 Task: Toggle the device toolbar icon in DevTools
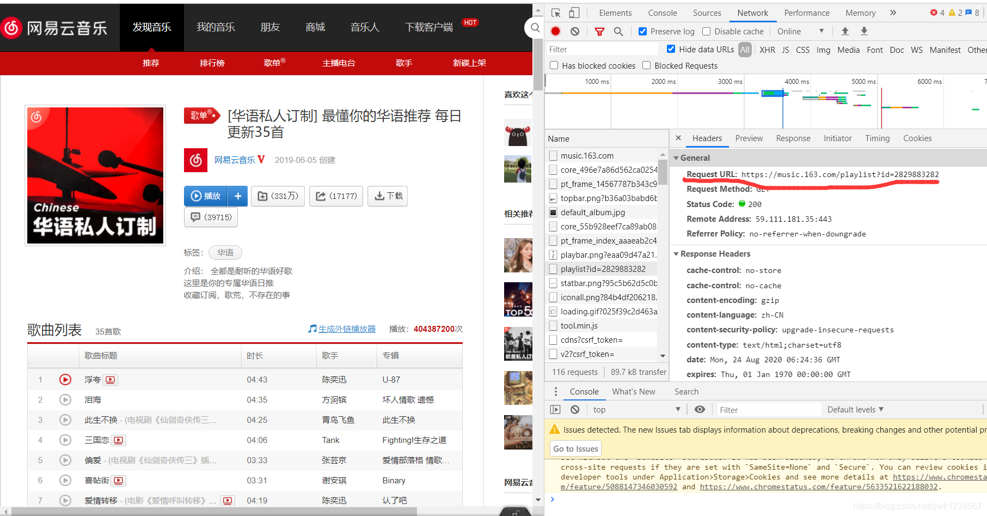(574, 13)
